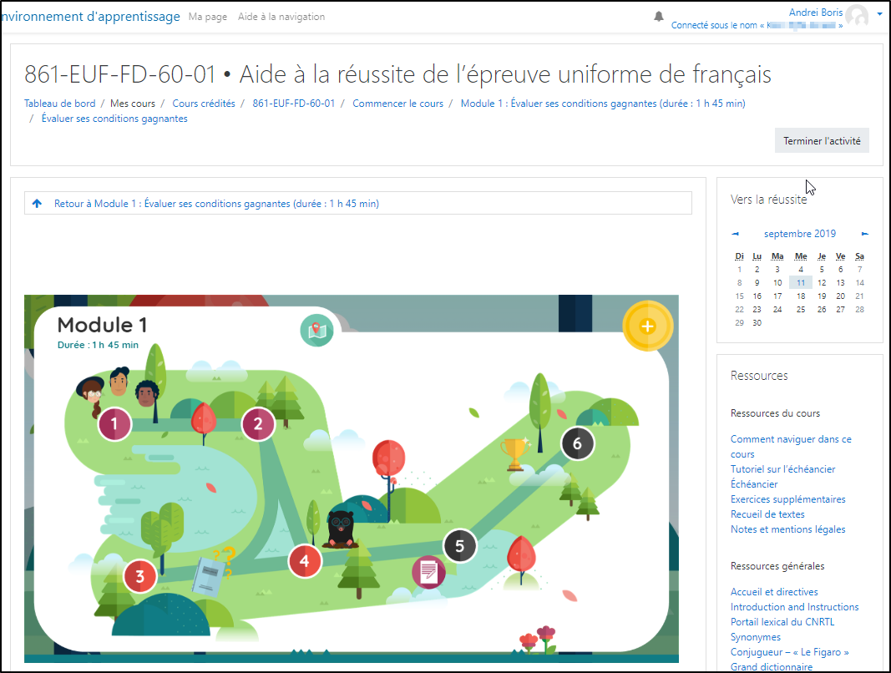Open the Échéancier resource link
This screenshot has height=673, width=891.
[754, 484]
